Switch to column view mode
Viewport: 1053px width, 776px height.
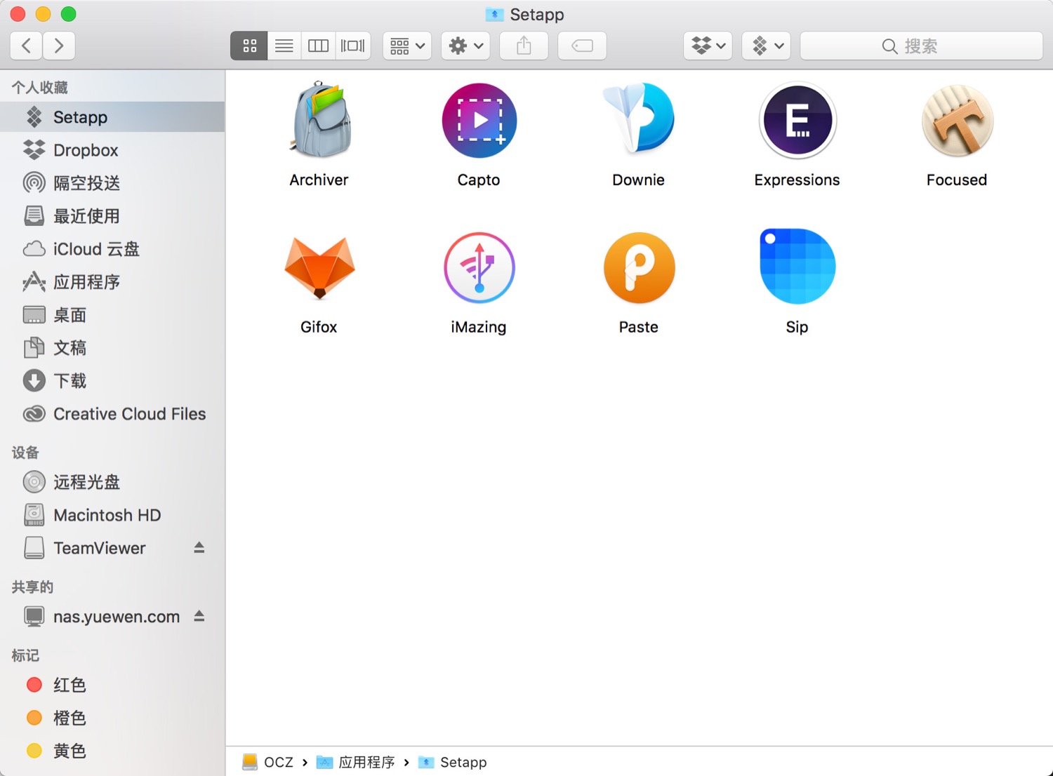point(318,46)
